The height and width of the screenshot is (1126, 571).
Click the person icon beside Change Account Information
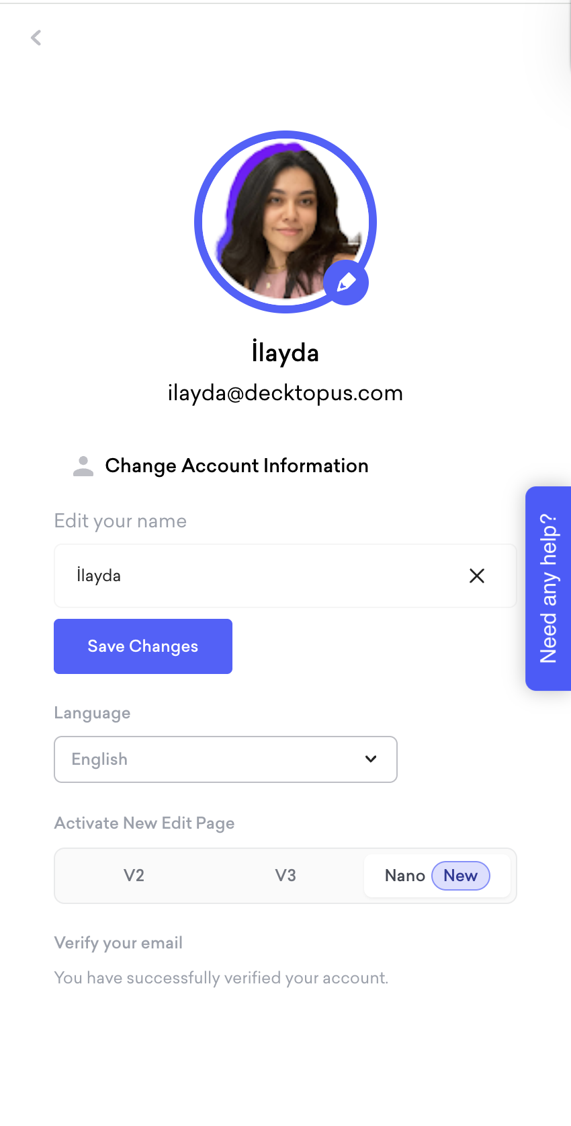coord(83,465)
